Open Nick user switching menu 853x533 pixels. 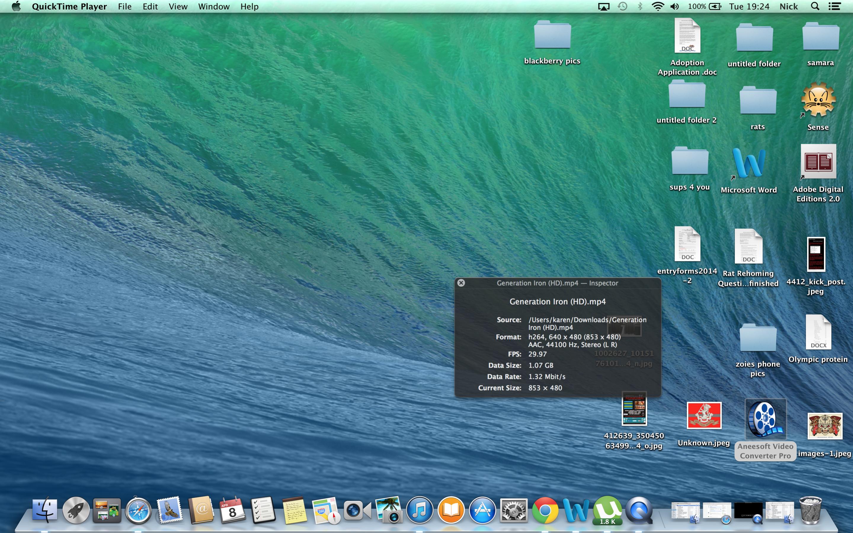[788, 6]
